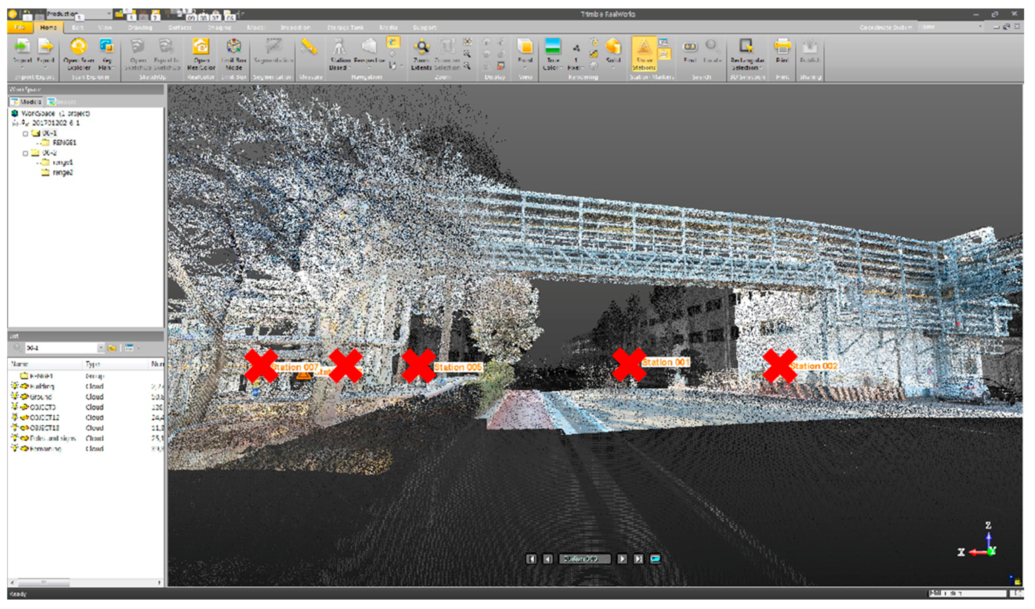The height and width of the screenshot is (609, 1035).
Task: Click the Station 005 label
Action: click(458, 367)
